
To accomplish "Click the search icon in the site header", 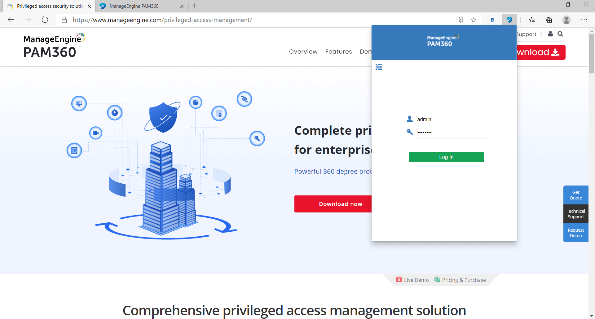I will coord(560,34).
